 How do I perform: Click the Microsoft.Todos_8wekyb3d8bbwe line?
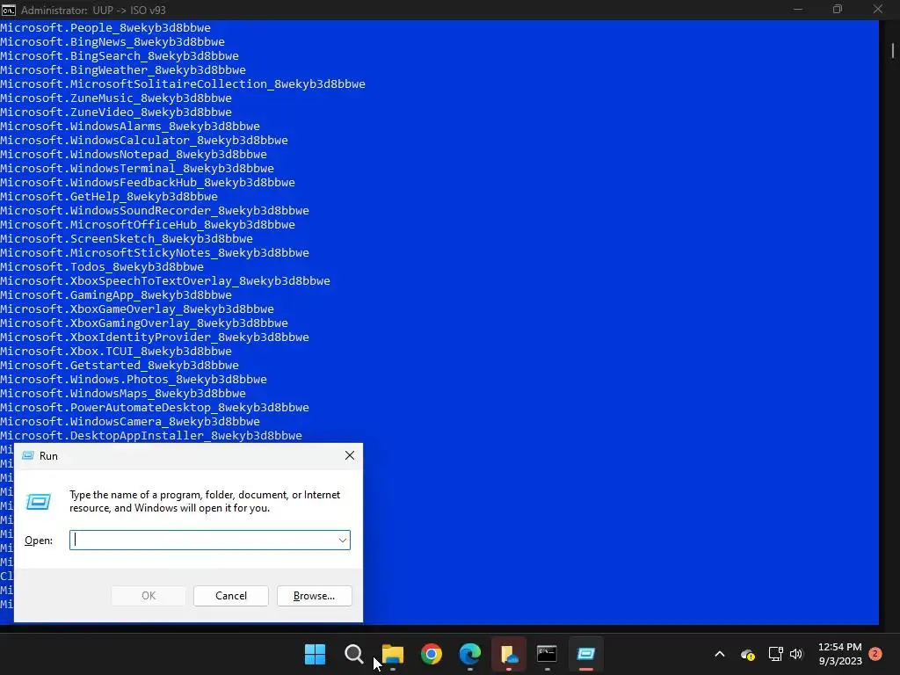coord(102,267)
